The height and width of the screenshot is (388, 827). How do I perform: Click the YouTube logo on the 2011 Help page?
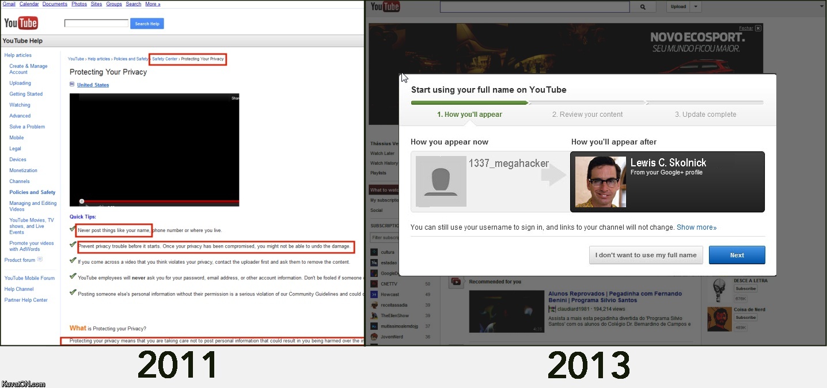click(x=21, y=22)
